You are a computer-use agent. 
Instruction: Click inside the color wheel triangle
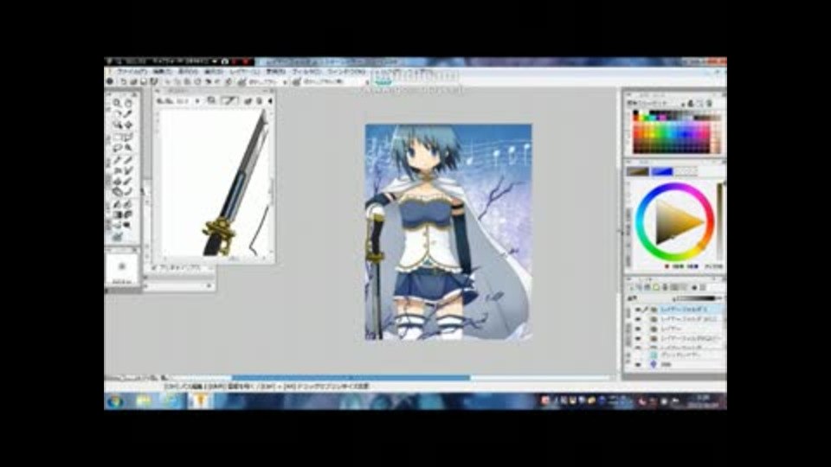coord(676,222)
